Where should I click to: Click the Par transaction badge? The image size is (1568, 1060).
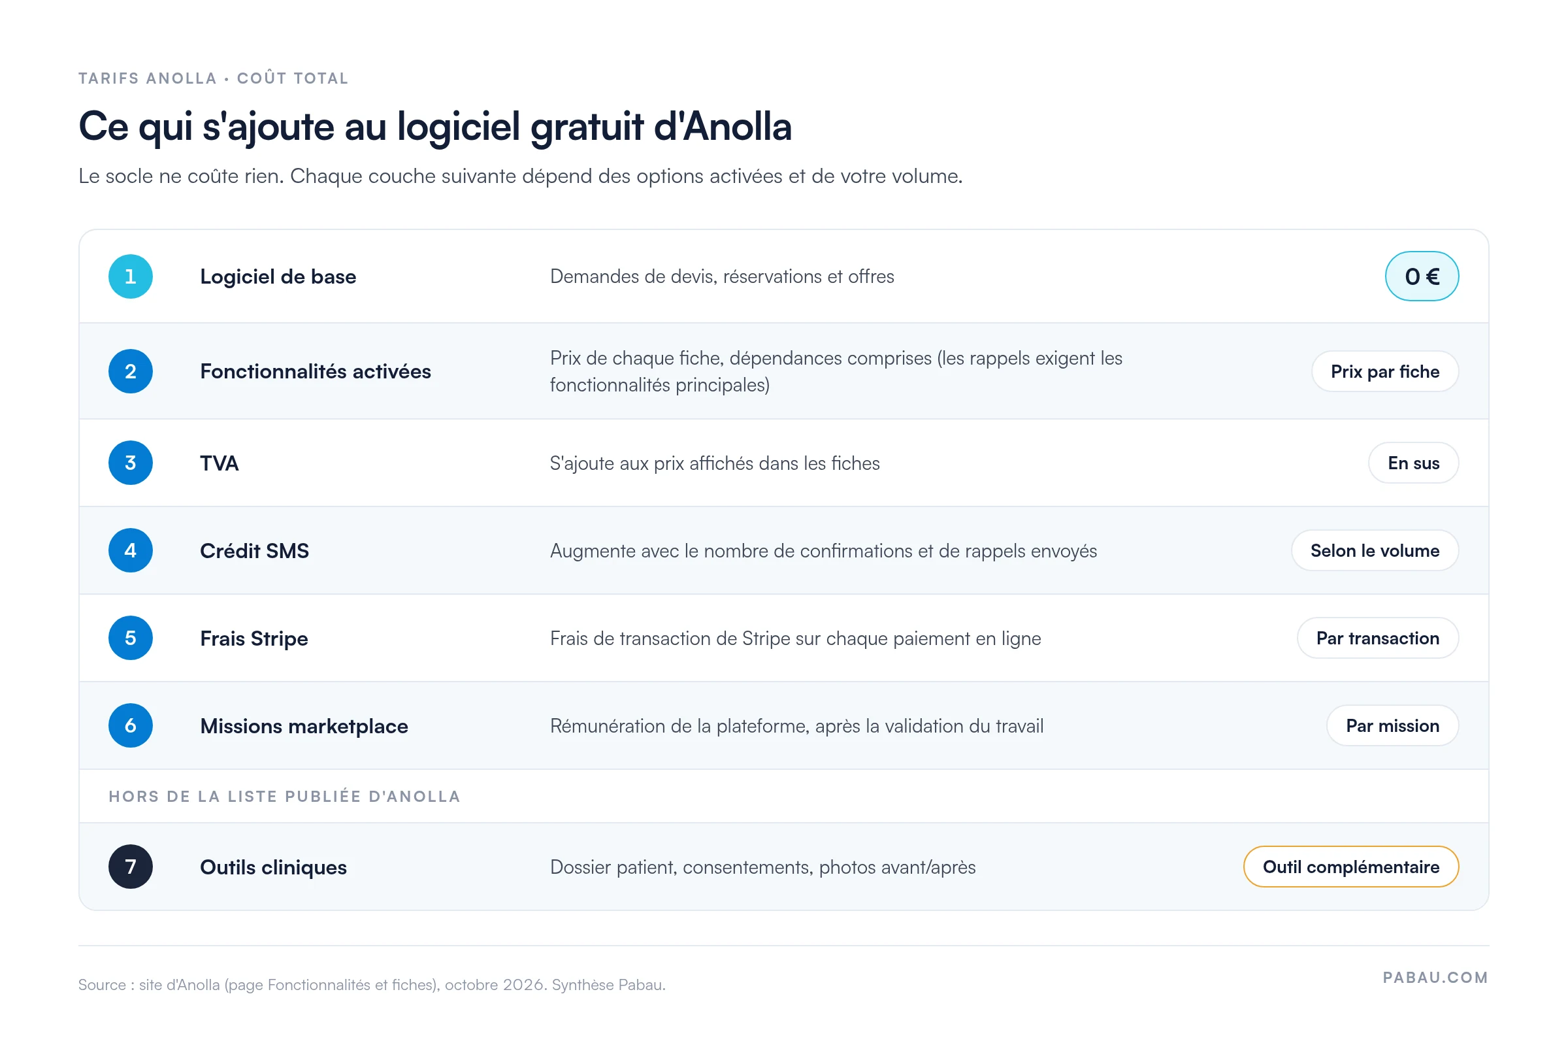coord(1378,638)
